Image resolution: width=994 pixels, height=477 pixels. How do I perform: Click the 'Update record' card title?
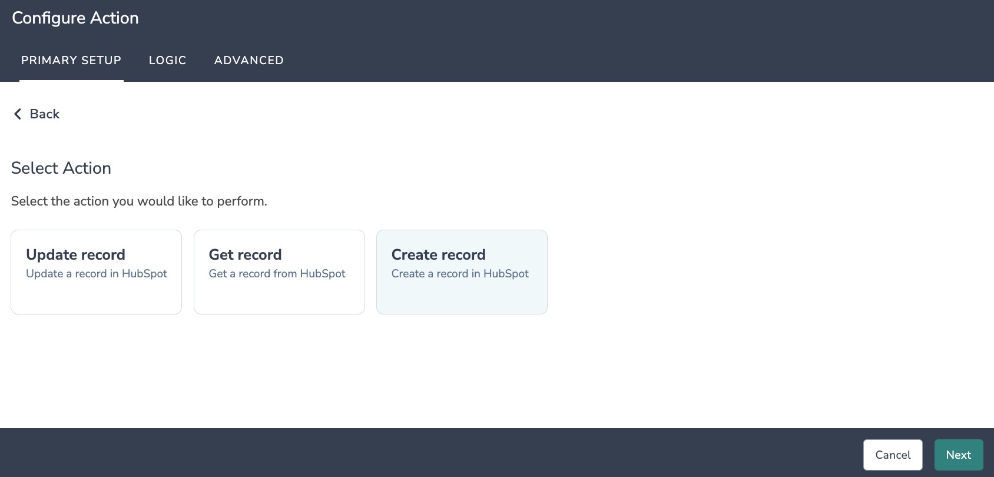[75, 254]
